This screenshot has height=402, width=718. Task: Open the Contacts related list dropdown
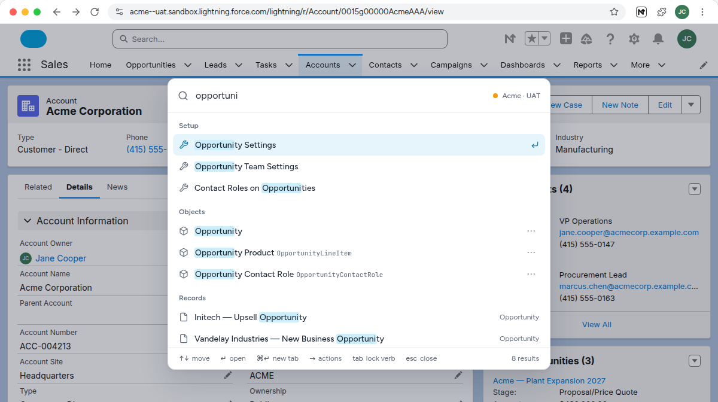(695, 189)
